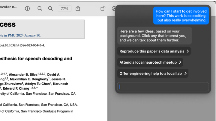Click the blue user chat message bubble
Image resolution: width=216 pixels, height=121 pixels.
click(x=181, y=15)
